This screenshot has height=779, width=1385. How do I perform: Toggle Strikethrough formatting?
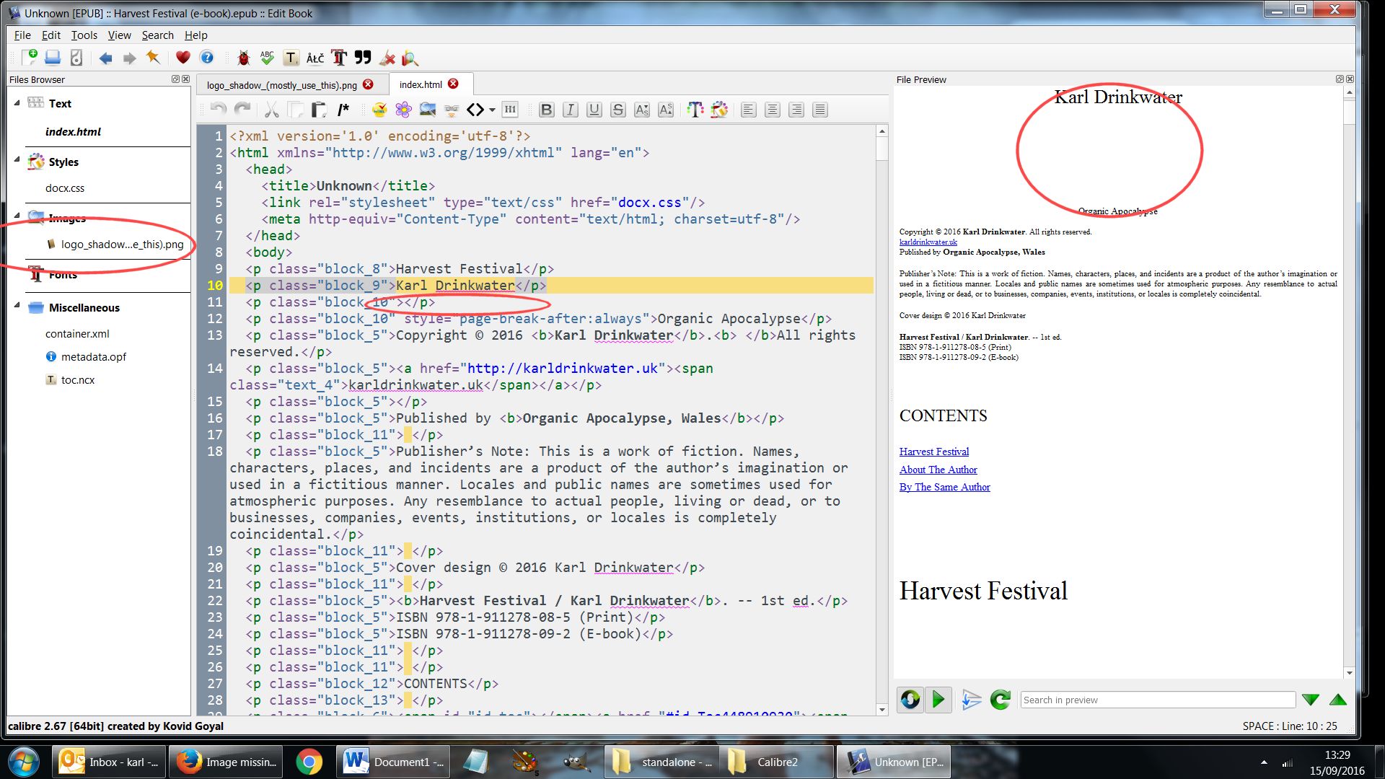click(x=618, y=110)
